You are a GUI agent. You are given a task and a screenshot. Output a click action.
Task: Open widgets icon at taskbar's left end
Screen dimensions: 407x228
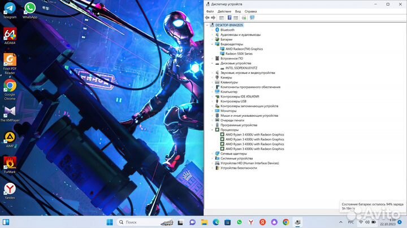[6, 222]
